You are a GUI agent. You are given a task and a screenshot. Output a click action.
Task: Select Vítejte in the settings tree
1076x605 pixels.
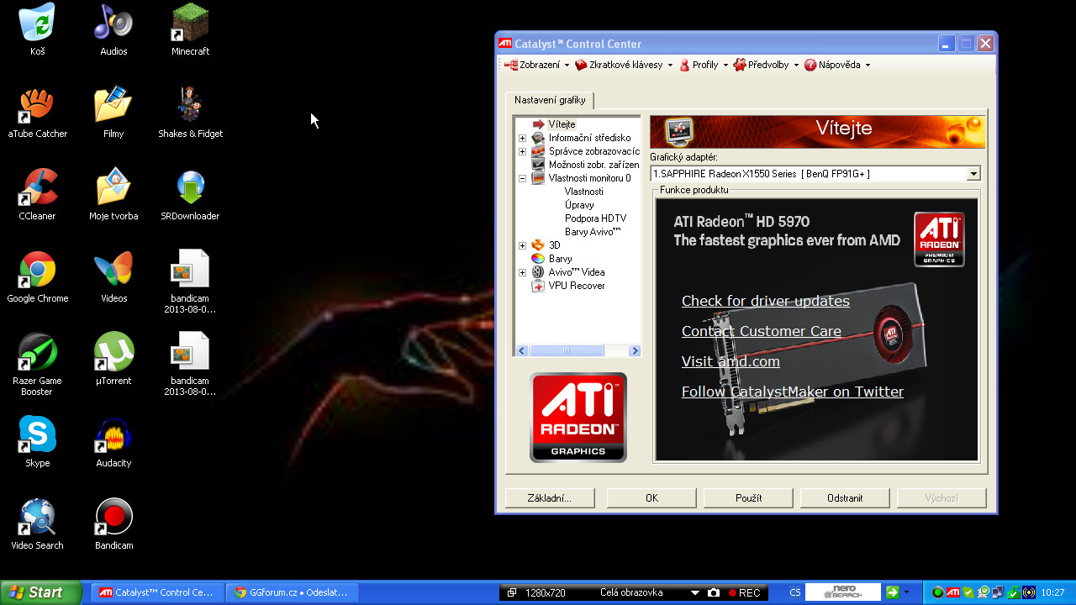click(x=562, y=124)
